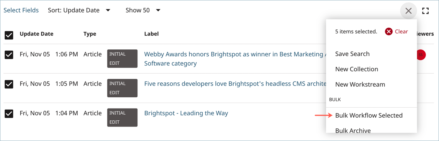Choose New Collection from the menu
This screenshot has height=141, width=439.
(356, 69)
